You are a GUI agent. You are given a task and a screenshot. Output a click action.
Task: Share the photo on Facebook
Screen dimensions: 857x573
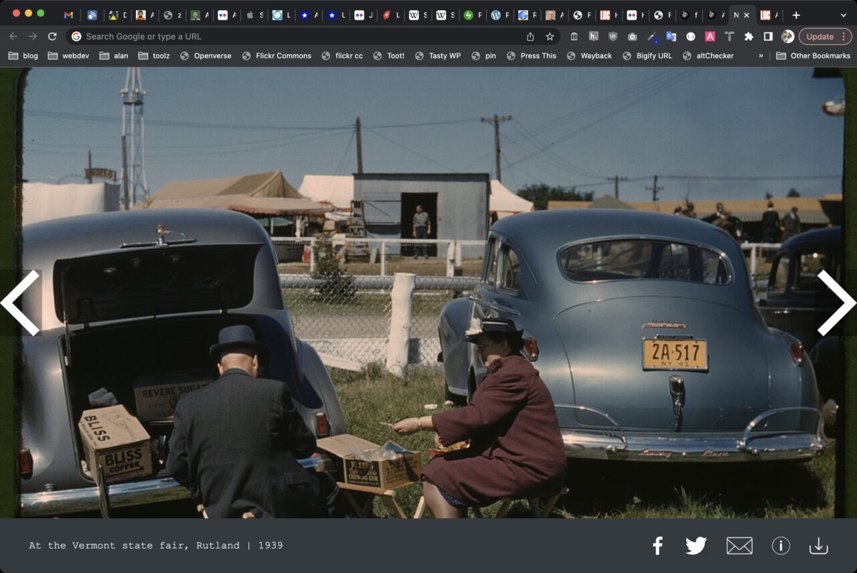pos(657,546)
